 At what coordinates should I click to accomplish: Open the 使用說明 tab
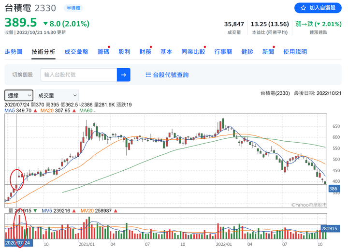point(295,52)
